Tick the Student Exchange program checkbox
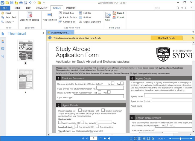This screenshot has height=141, width=195. click(x=103, y=110)
